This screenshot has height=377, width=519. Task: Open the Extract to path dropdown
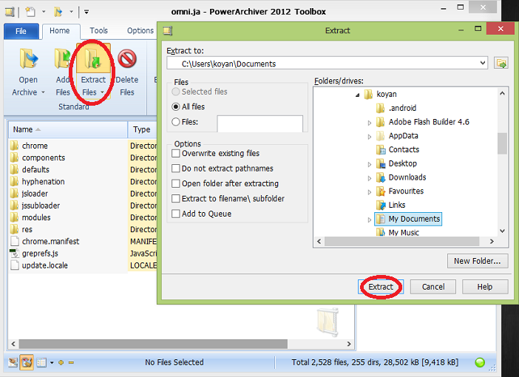coord(483,63)
